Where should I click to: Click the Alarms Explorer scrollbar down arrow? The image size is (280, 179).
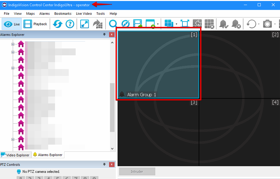(112, 149)
